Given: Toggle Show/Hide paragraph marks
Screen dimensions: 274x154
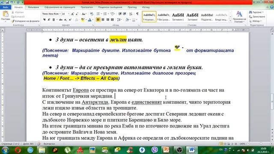Looking at the screenshot, I should pyautogui.click(x=137, y=14).
